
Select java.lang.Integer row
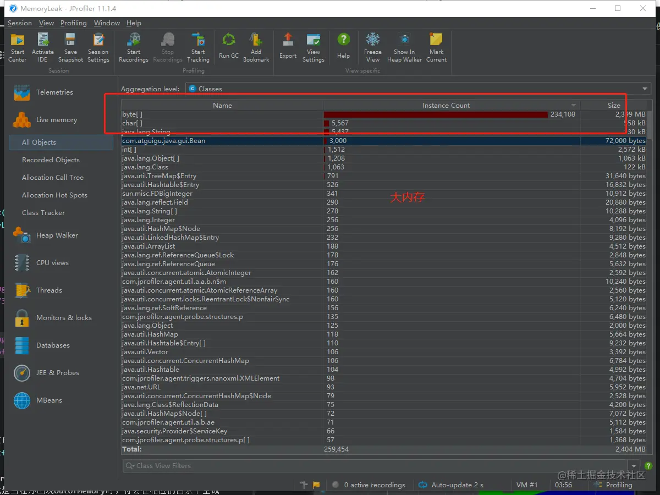[383, 220]
